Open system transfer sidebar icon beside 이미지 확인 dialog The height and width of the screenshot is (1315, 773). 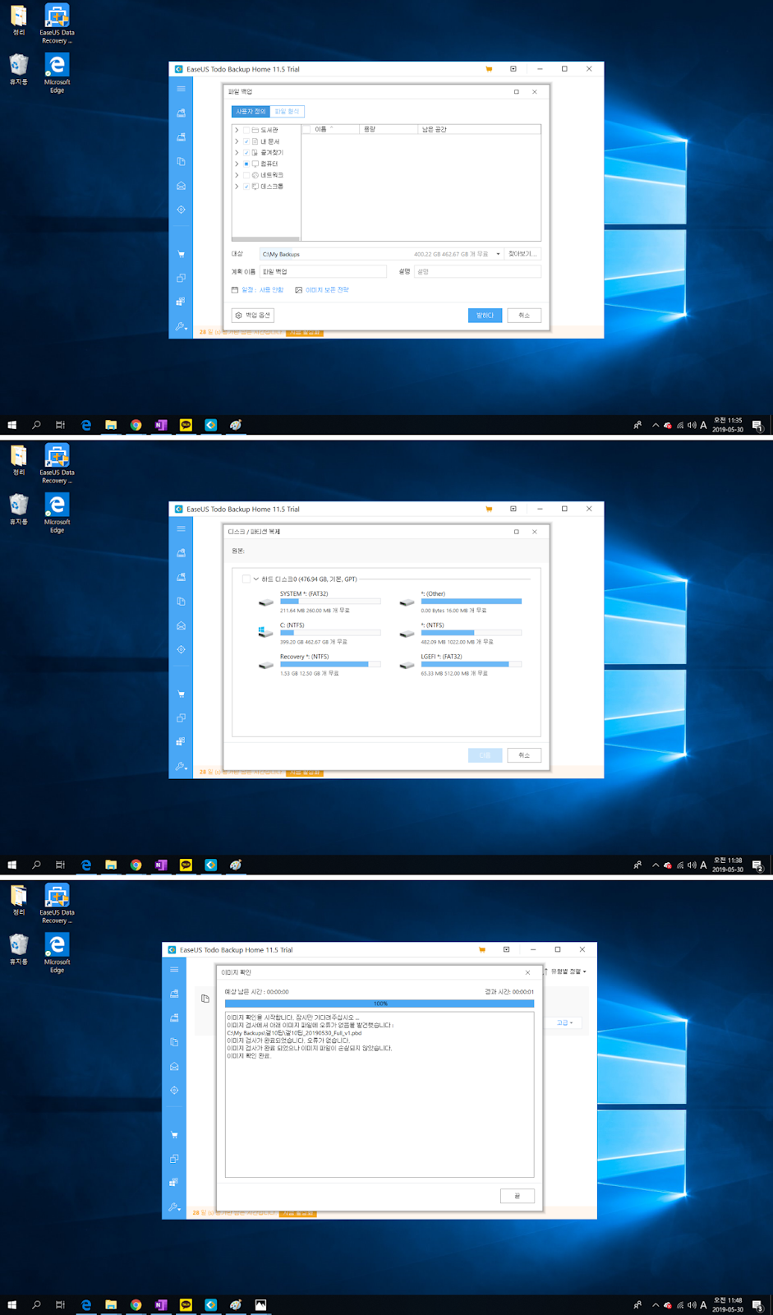[174, 1182]
